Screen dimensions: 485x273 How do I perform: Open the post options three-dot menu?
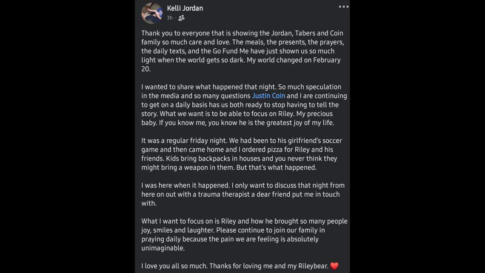tap(343, 6)
